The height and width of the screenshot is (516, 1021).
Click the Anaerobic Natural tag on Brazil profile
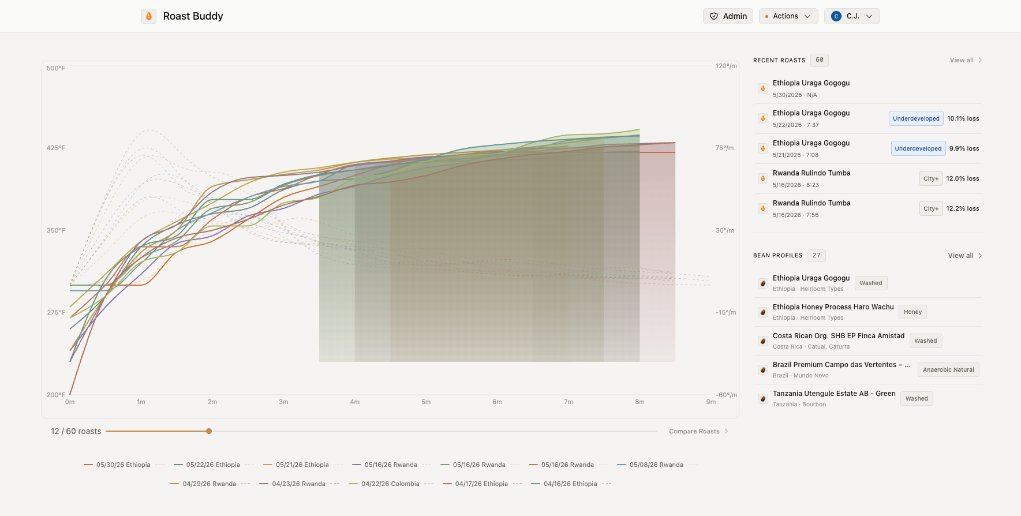pyautogui.click(x=948, y=370)
